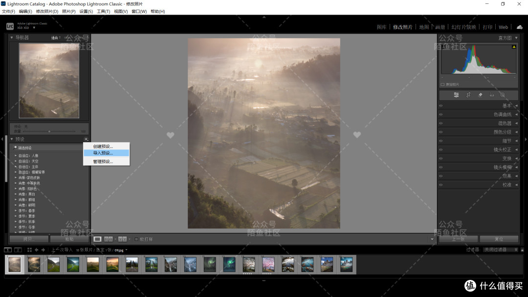Image resolution: width=528 pixels, height=297 pixels.
Task: Collapse left panel group arrow at window edge
Action: pyautogui.click(x=2, y=139)
